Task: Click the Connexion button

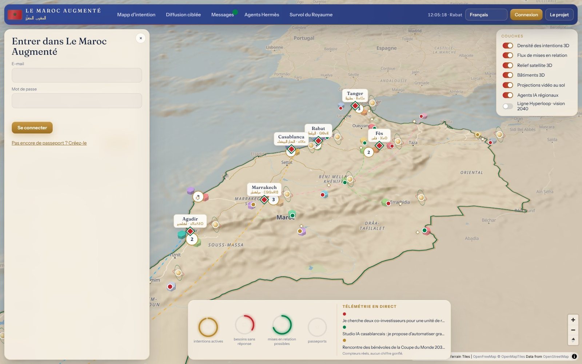Action: click(526, 15)
